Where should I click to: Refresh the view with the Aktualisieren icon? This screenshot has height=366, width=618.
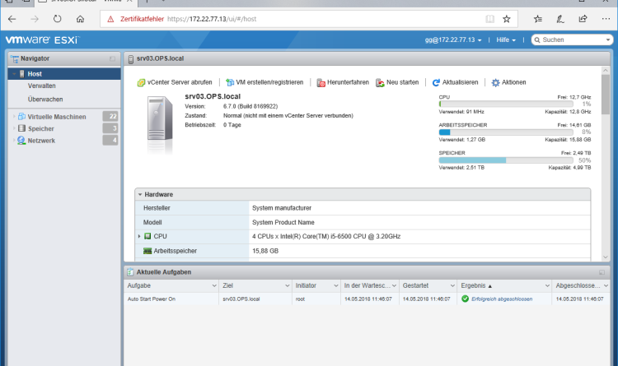(436, 82)
